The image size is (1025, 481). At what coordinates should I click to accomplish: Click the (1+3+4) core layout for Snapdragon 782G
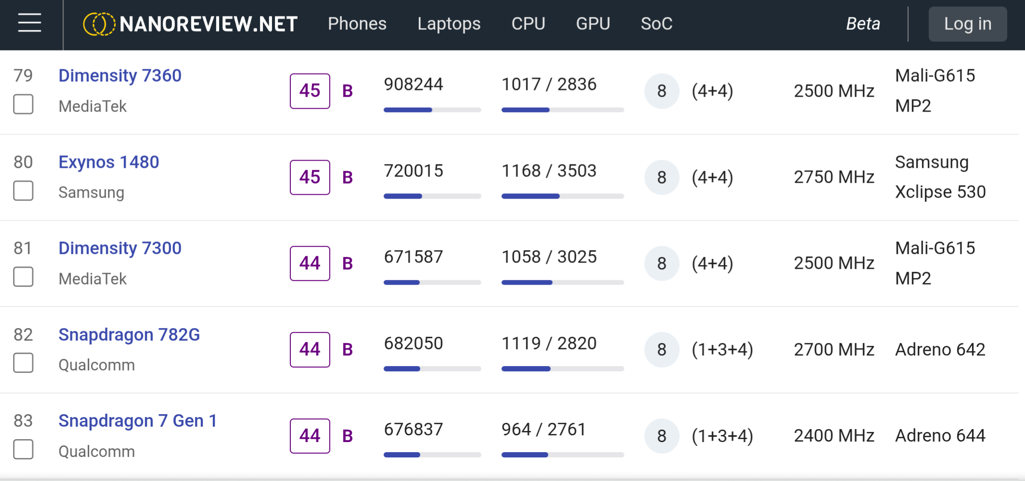(723, 350)
